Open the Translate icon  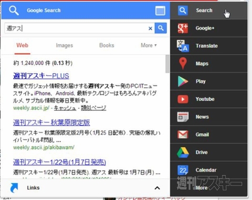(x=183, y=46)
